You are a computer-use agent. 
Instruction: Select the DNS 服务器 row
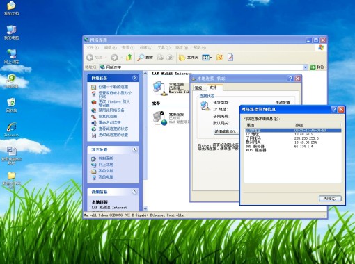(x=293, y=147)
